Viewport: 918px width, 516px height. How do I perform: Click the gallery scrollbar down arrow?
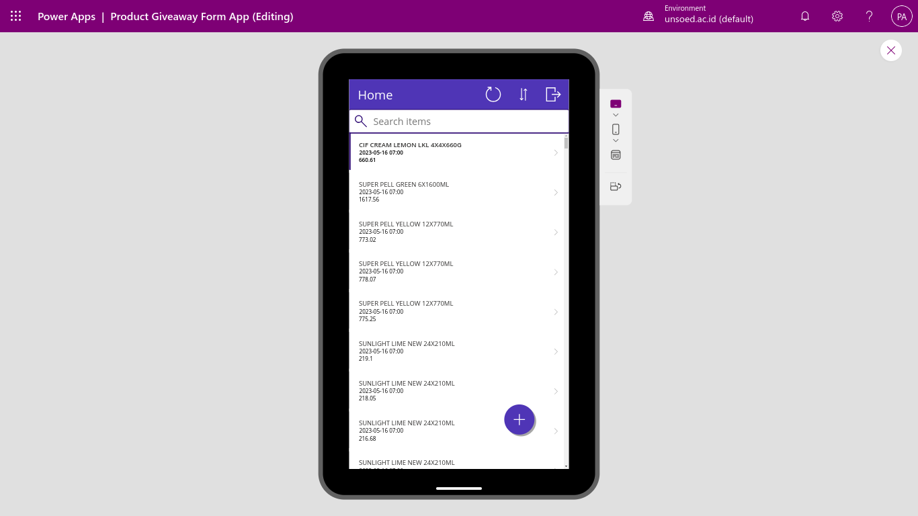[x=566, y=466]
